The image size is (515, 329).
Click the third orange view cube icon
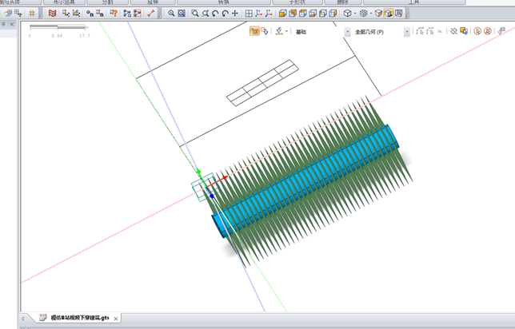[x=303, y=14]
